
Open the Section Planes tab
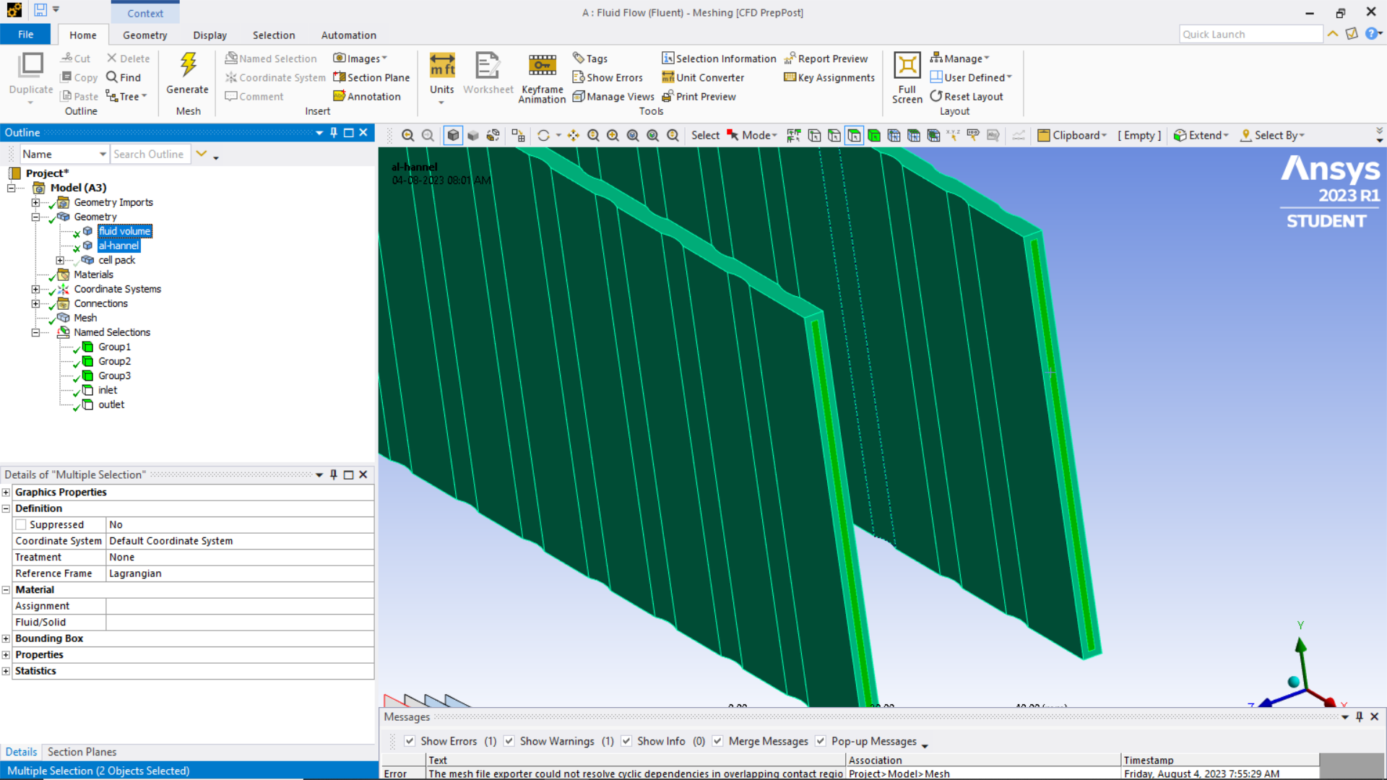[82, 752]
